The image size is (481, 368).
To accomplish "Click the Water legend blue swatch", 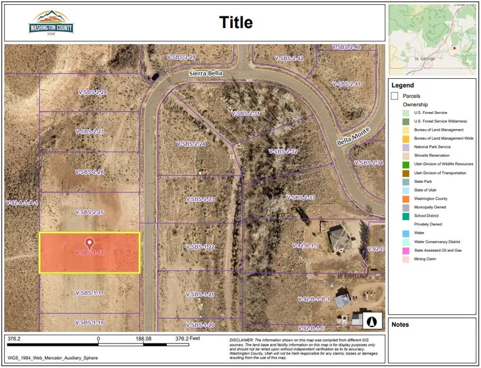I will point(405,233).
